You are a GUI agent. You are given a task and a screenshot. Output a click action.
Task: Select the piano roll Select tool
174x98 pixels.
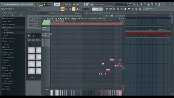pyautogui.click(x=71, y=19)
